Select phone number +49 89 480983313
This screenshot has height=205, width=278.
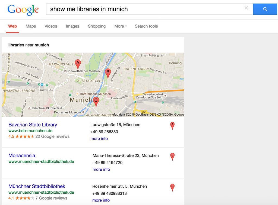[110, 193]
